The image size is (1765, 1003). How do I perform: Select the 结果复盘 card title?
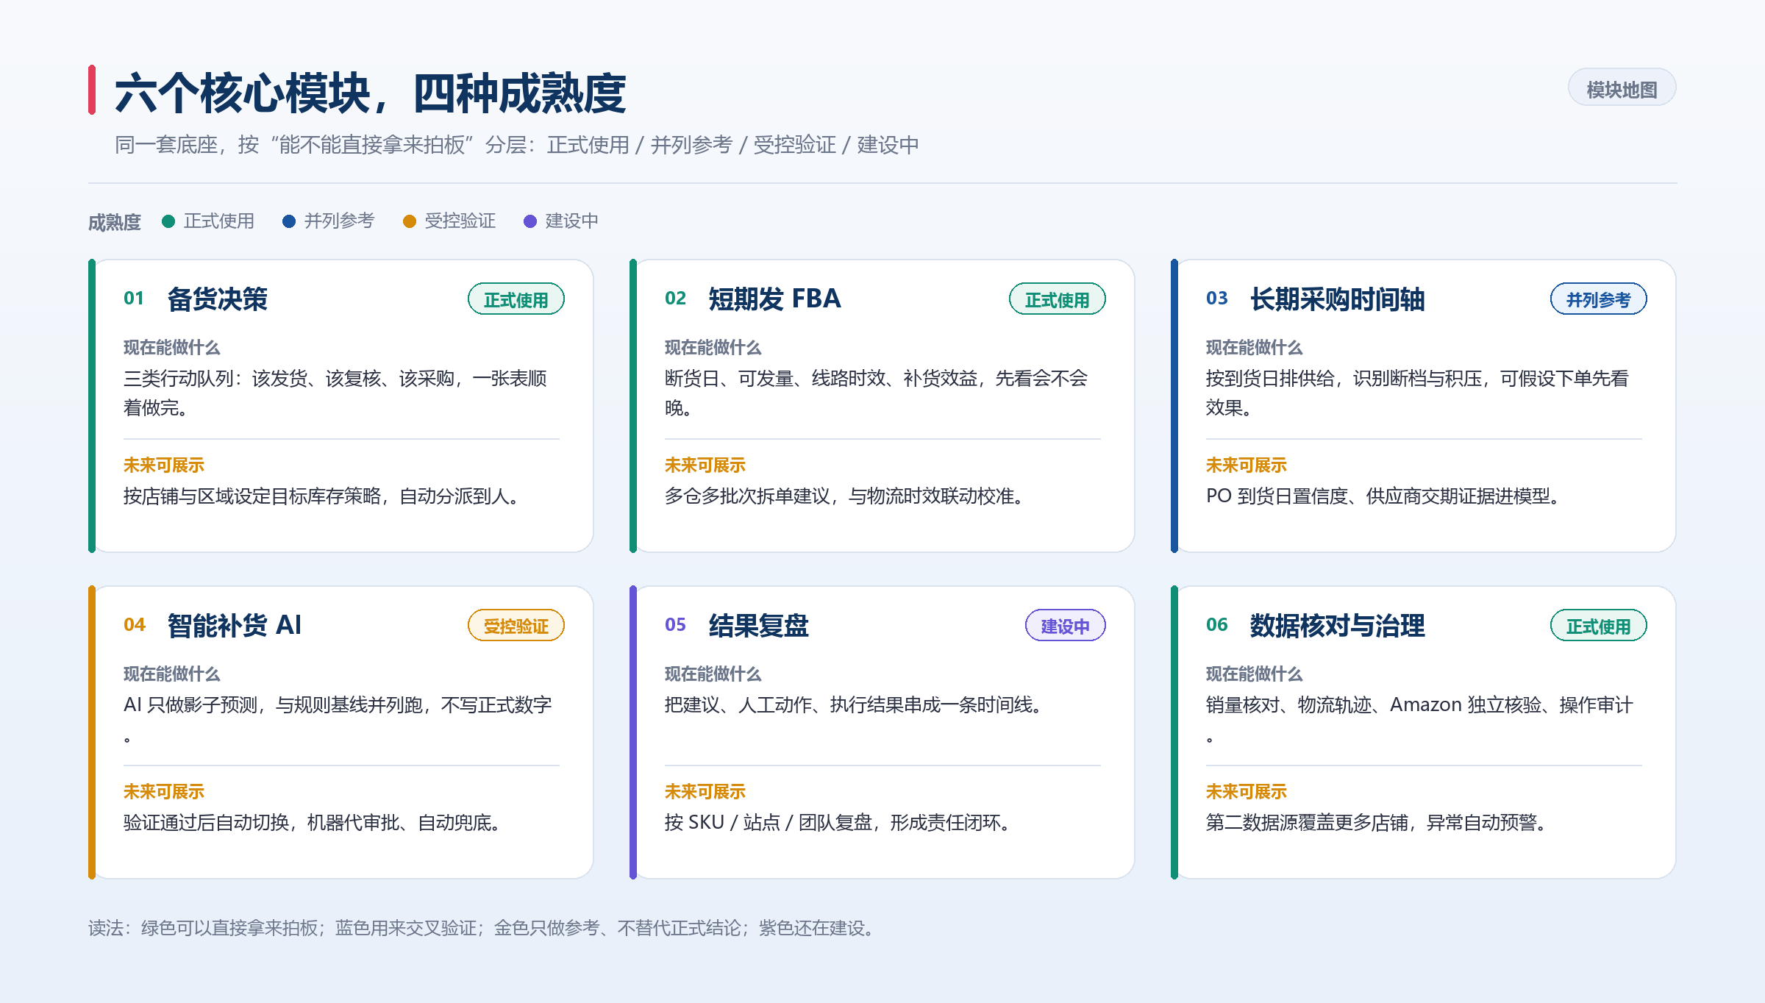tap(759, 626)
